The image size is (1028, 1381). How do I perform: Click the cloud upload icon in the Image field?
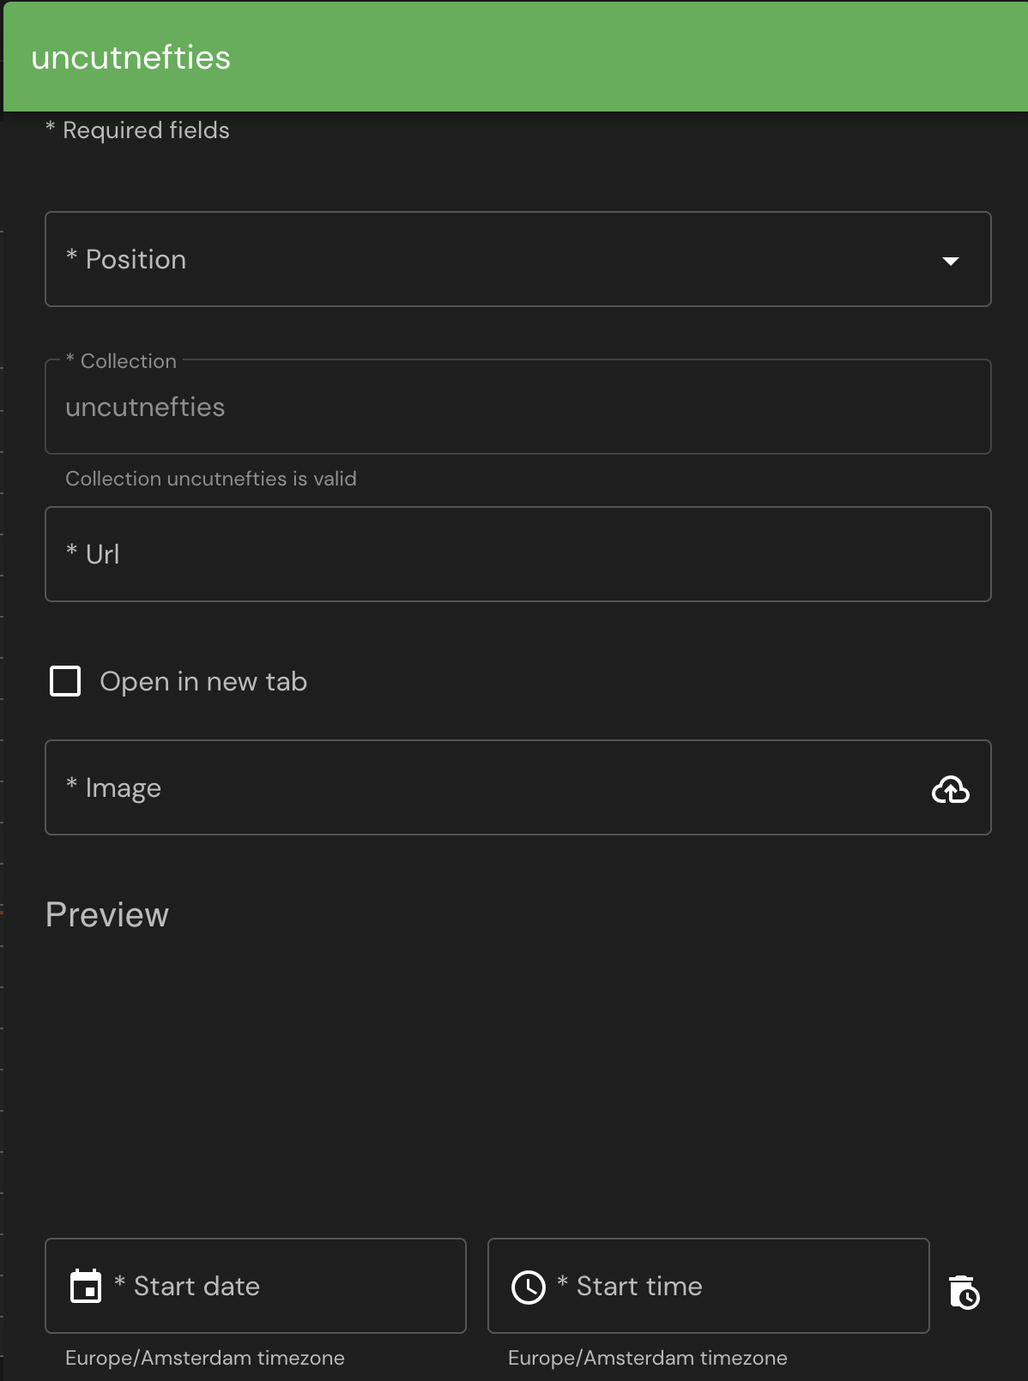point(950,789)
